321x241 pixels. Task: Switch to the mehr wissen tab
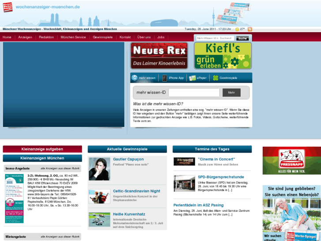click(147, 78)
